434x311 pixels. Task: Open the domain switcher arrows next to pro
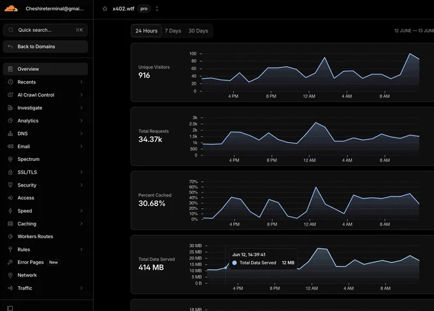[157, 9]
